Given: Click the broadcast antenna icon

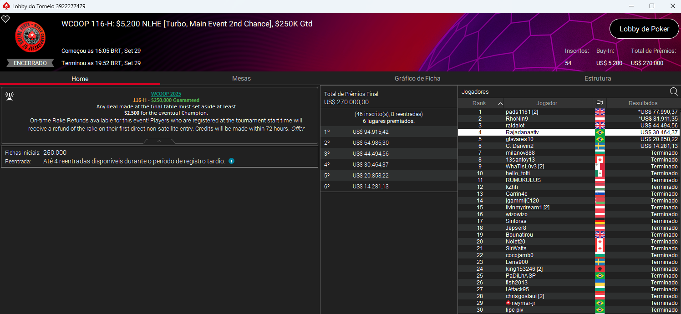Looking at the screenshot, I should tap(10, 96).
